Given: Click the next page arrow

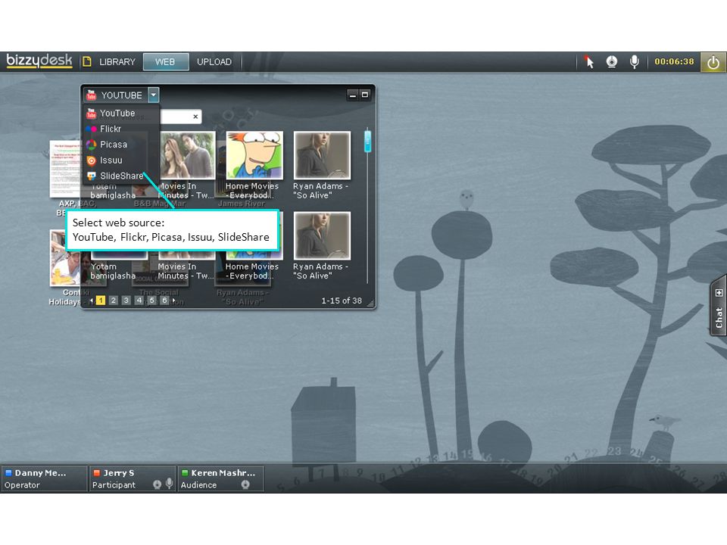Looking at the screenshot, I should tap(174, 301).
